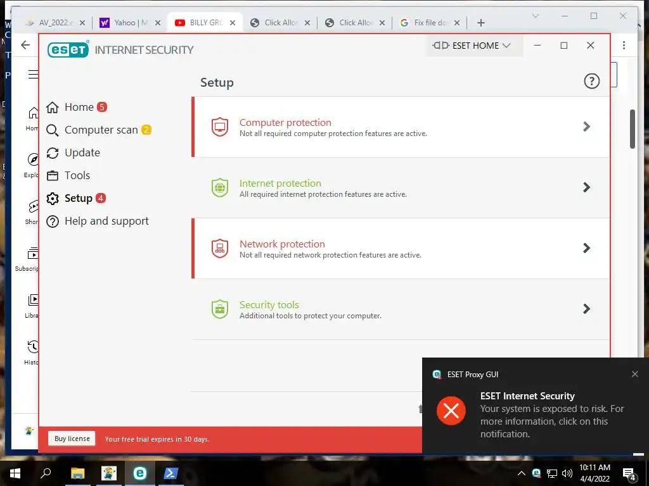The height and width of the screenshot is (486, 649).
Task: Expand Computer protection with its chevron
Action: point(586,127)
